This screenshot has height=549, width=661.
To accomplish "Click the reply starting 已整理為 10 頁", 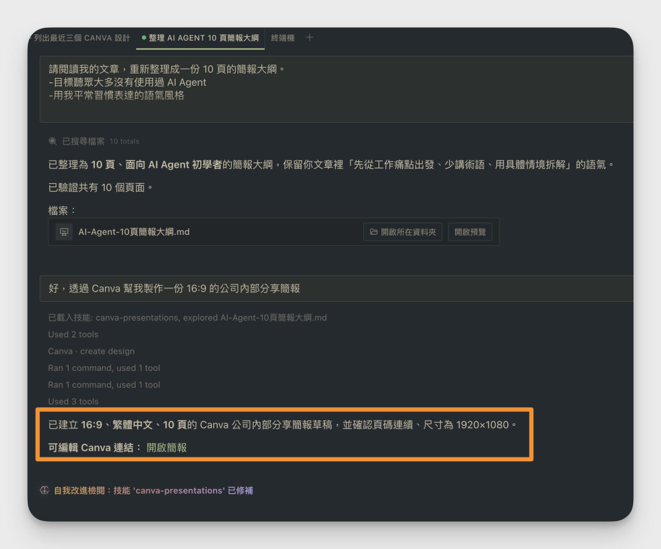I will [x=331, y=165].
